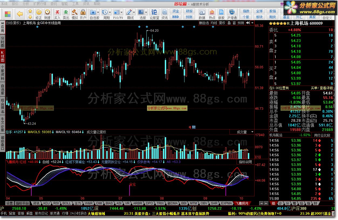The image size is (338, 220).
Task: Open the 模拟 simulation gavel icon
Action: pyautogui.click(x=74, y=14)
